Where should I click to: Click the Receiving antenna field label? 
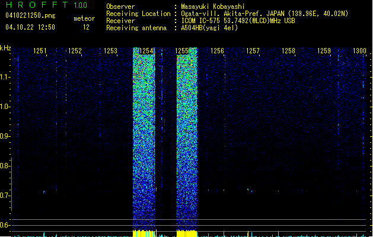coord(136,28)
